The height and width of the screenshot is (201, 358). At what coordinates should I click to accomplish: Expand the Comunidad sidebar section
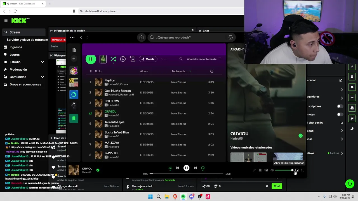(x=43, y=77)
